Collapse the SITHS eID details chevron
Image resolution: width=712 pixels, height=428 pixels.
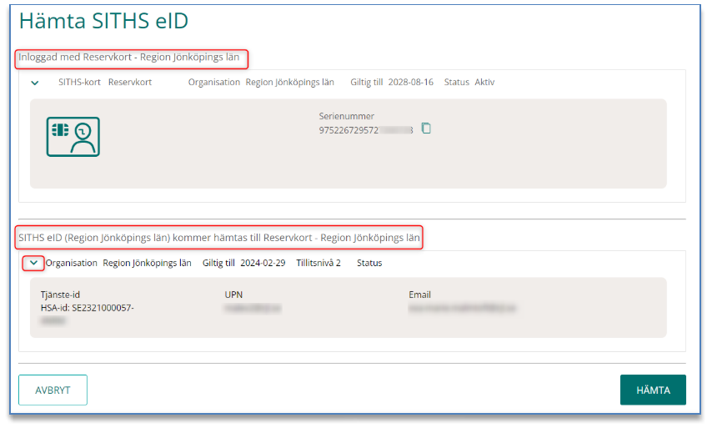tap(33, 263)
